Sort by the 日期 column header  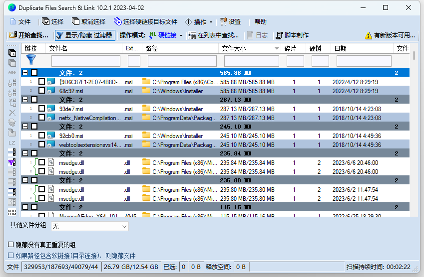click(x=362, y=48)
